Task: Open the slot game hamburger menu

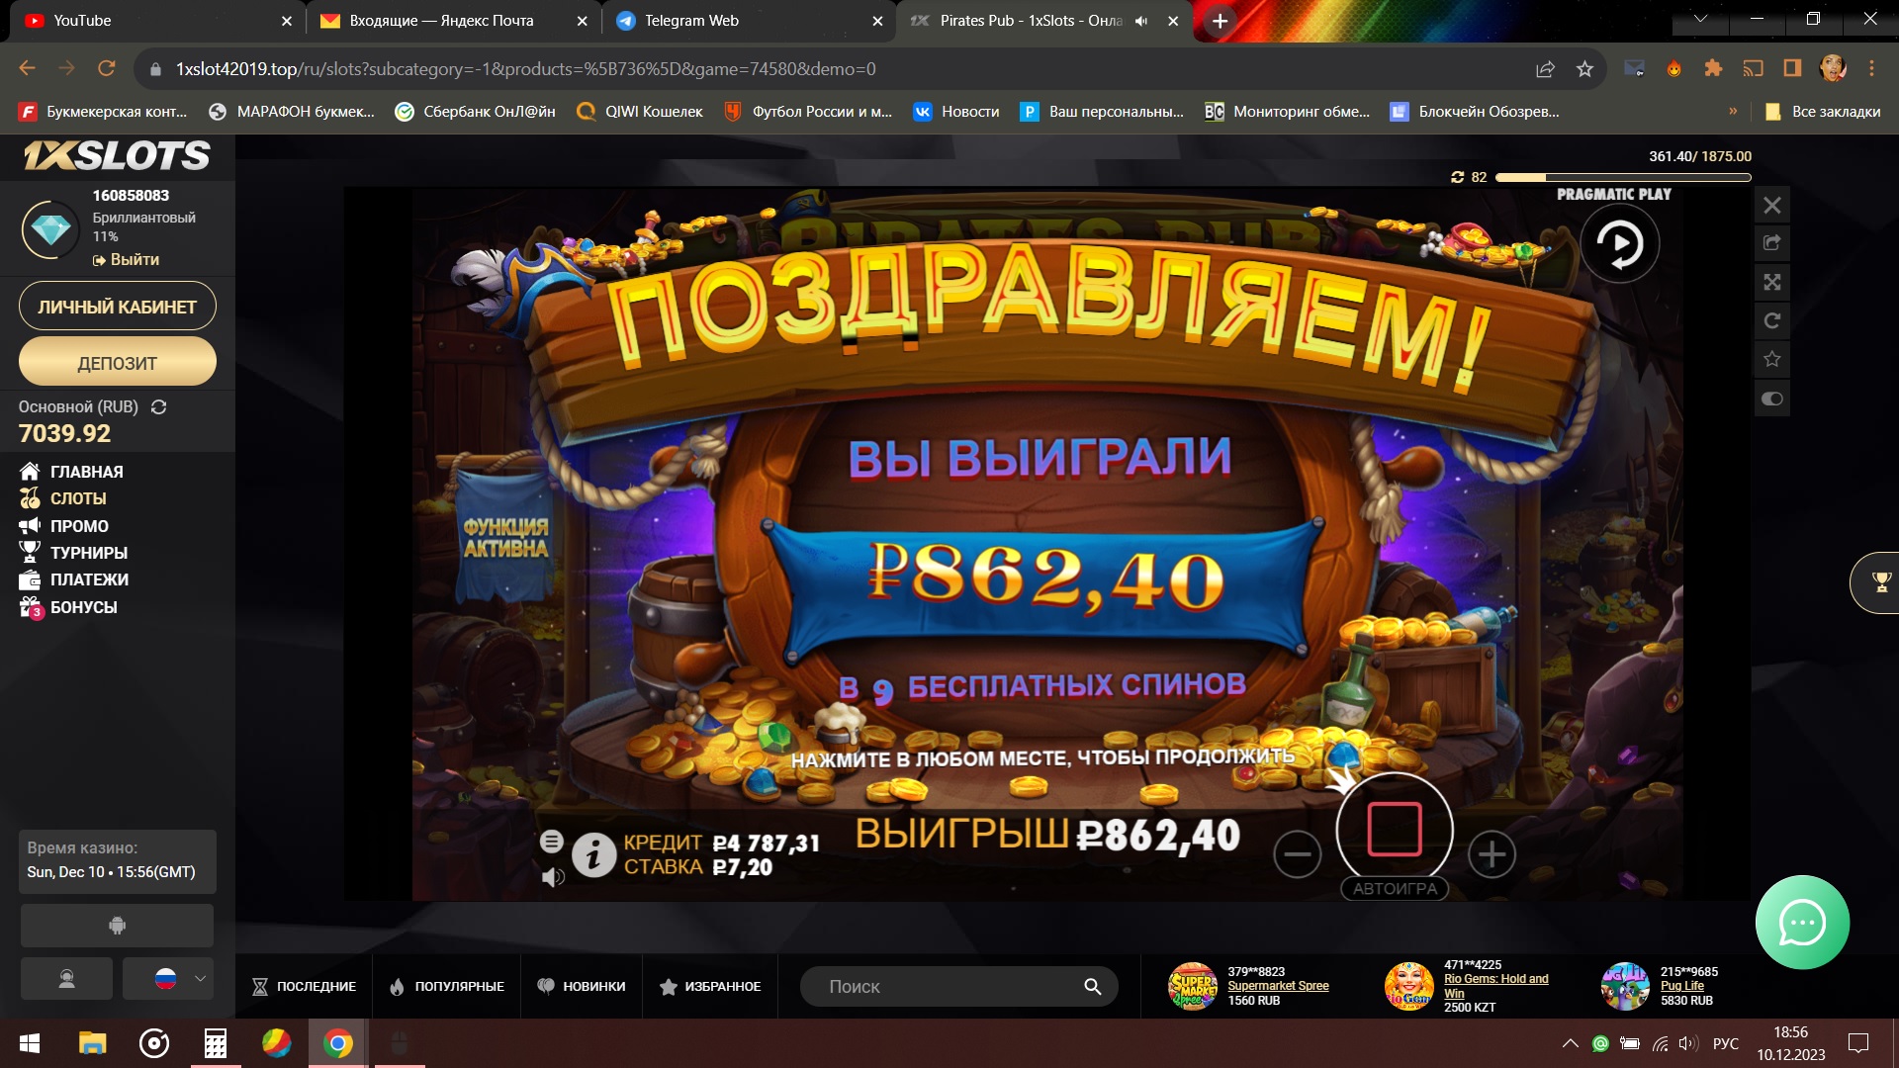Action: 552,842
